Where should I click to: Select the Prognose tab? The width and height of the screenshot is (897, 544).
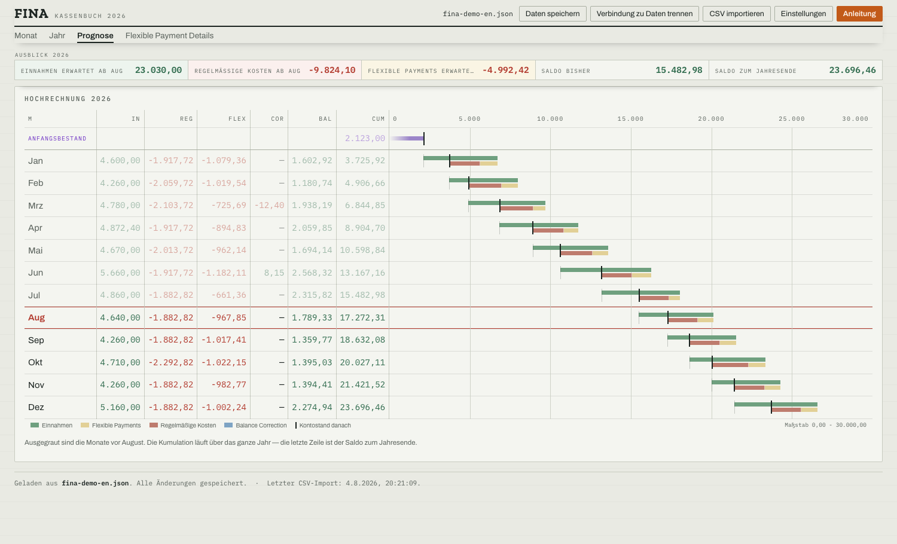tap(95, 36)
